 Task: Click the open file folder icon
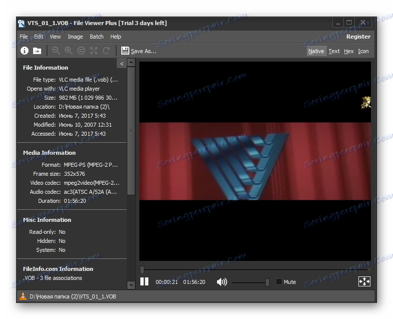click(x=37, y=51)
